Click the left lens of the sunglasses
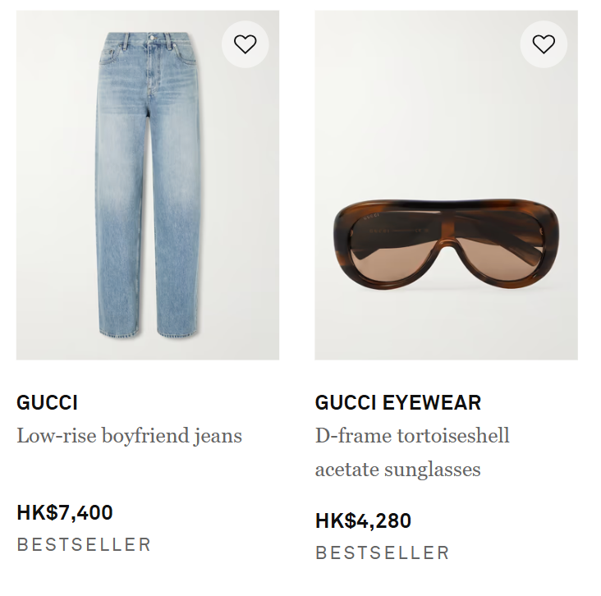The width and height of the screenshot is (601, 596). coord(391,249)
